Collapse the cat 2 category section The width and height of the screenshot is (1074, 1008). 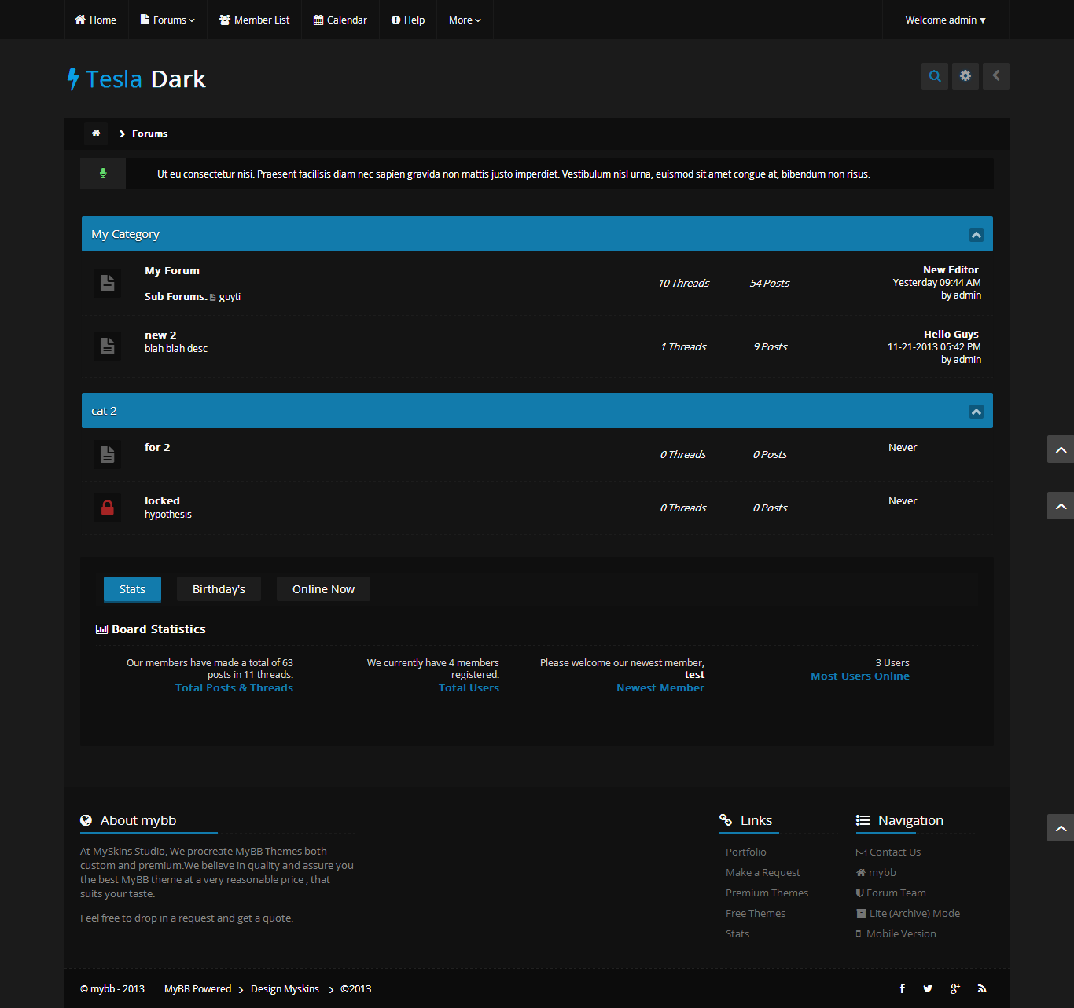point(977,412)
